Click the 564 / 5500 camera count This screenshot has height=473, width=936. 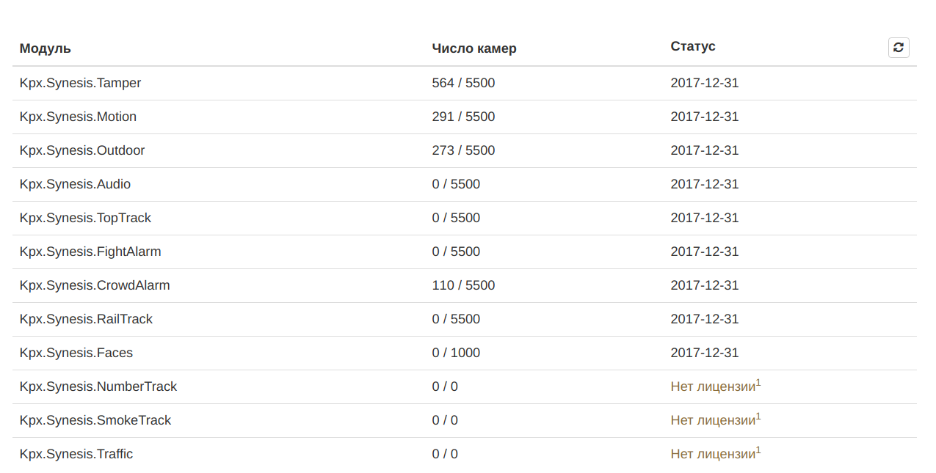pyautogui.click(x=463, y=83)
